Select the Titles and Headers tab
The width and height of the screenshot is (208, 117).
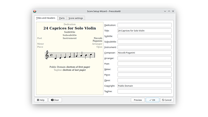(46, 18)
